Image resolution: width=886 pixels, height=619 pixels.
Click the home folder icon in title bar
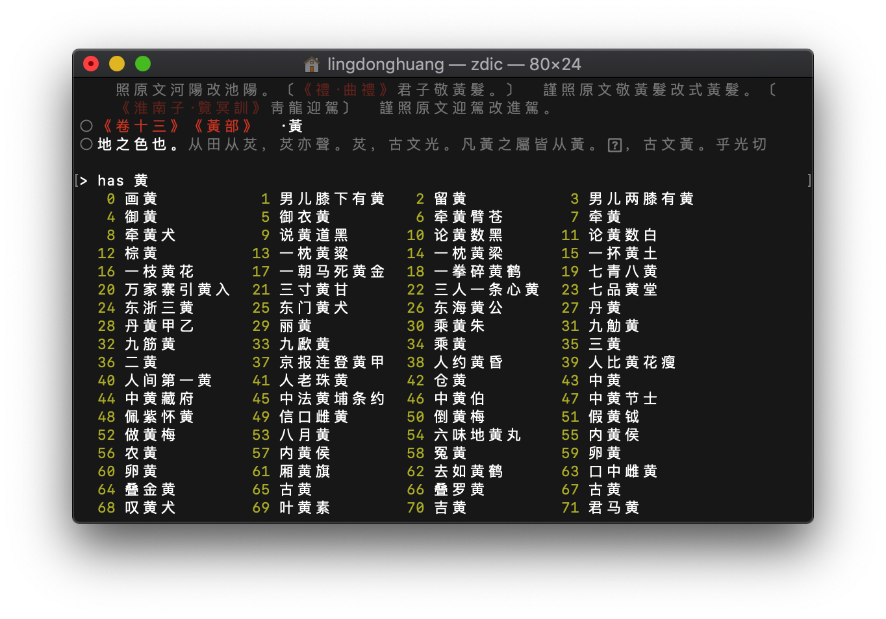312,64
